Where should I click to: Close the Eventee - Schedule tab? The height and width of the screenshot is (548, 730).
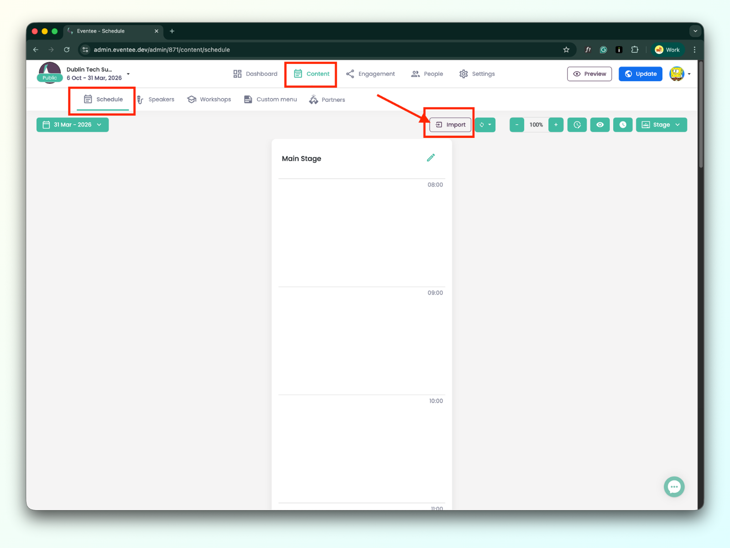pos(156,31)
